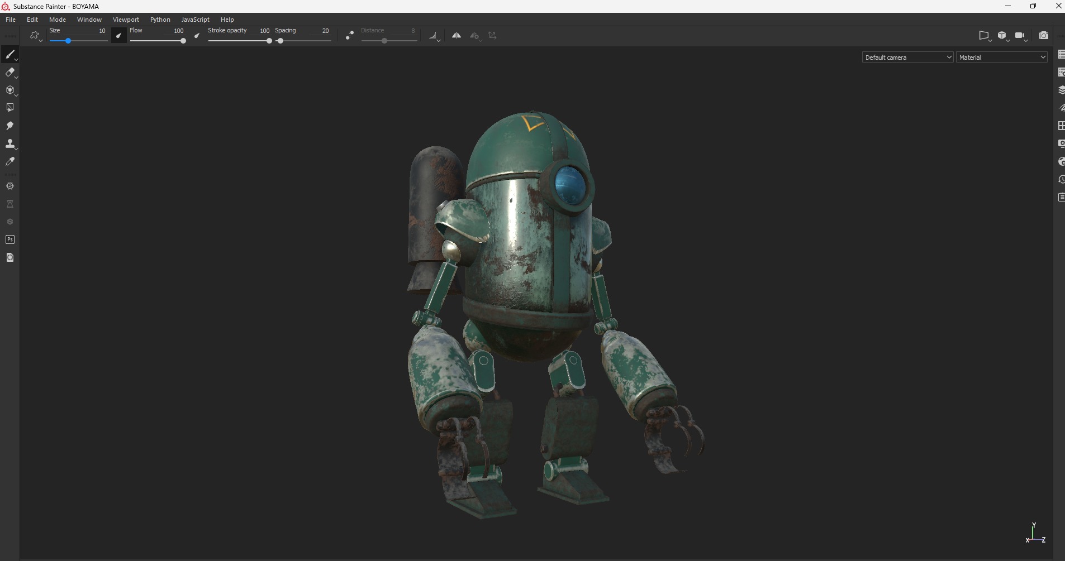Click the Spacing slider
1065x561 pixels.
coord(303,41)
